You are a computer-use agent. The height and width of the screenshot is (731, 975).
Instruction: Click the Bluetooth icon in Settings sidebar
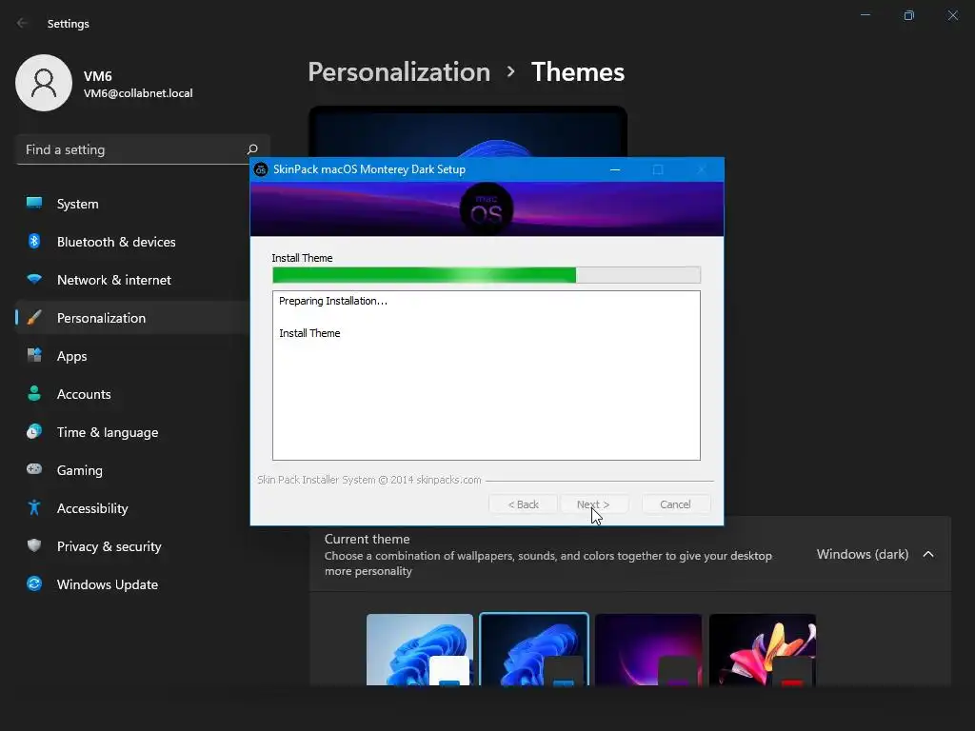[x=34, y=241]
